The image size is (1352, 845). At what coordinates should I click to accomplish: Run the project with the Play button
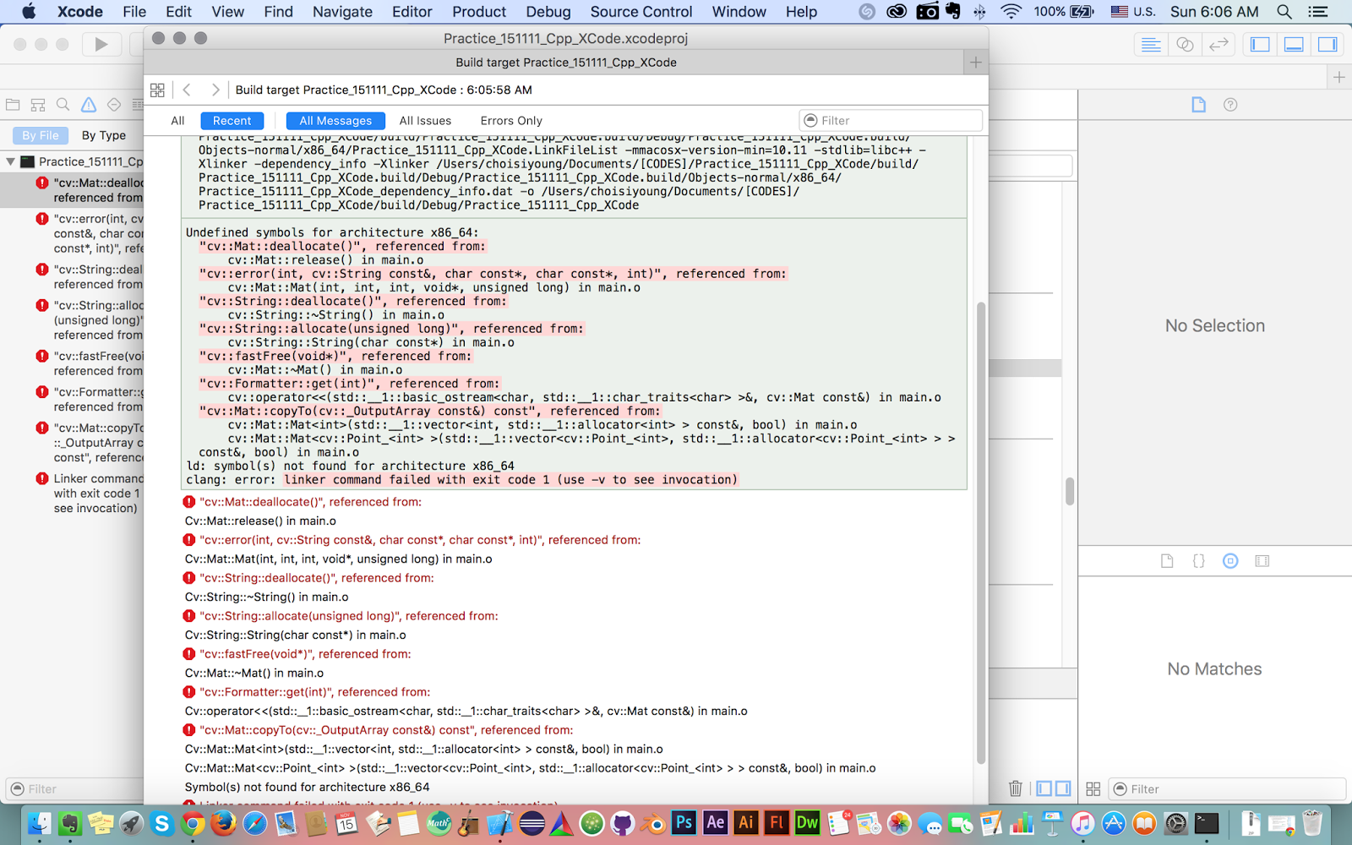(101, 44)
